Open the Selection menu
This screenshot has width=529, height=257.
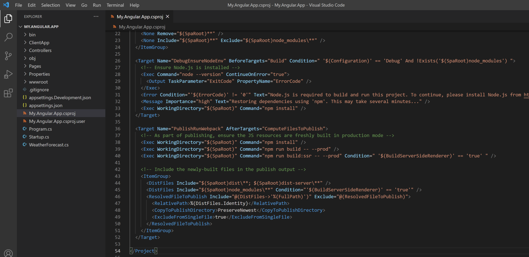point(50,5)
